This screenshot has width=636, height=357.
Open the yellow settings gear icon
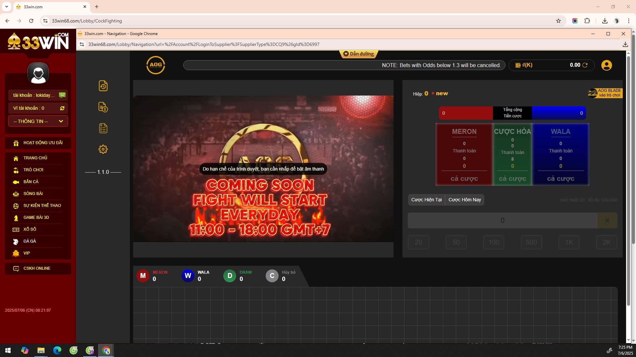[103, 149]
